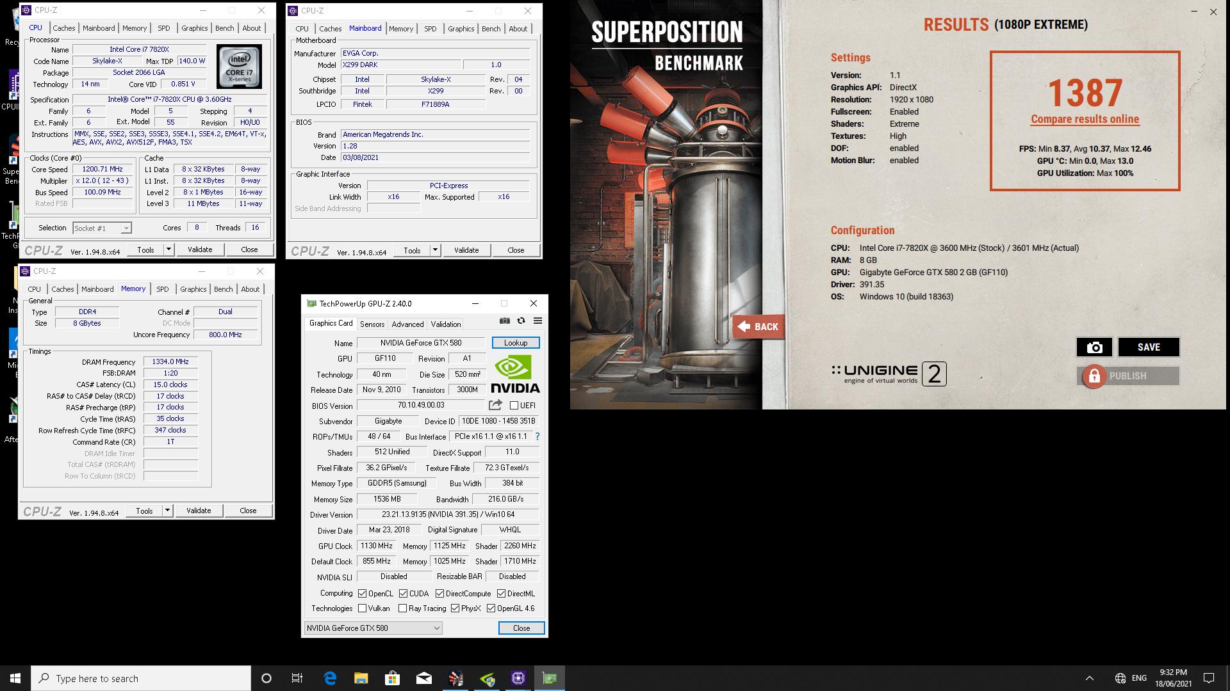Open the Mail app from the taskbar
Image resolution: width=1230 pixels, height=691 pixels.
click(424, 678)
